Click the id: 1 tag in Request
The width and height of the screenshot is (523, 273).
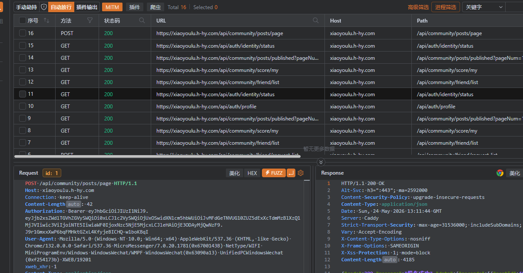point(52,173)
